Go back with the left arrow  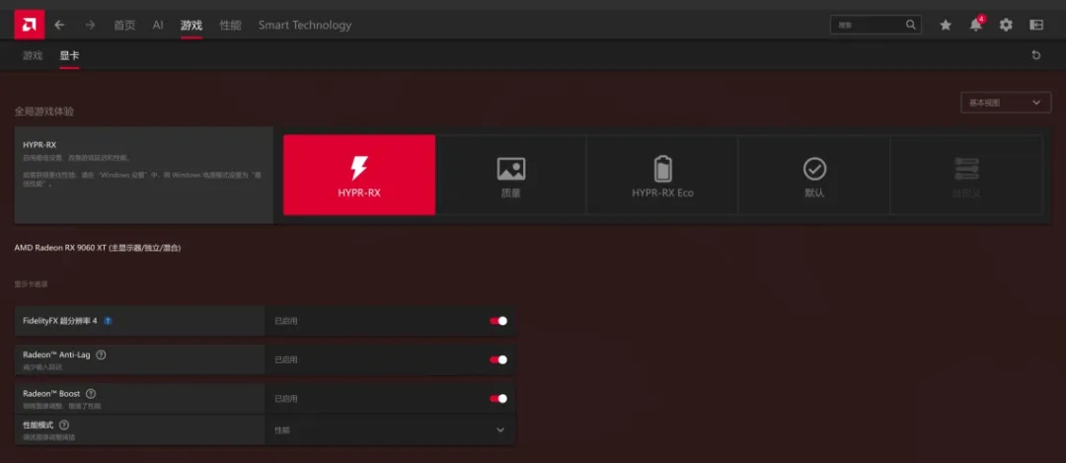click(60, 25)
